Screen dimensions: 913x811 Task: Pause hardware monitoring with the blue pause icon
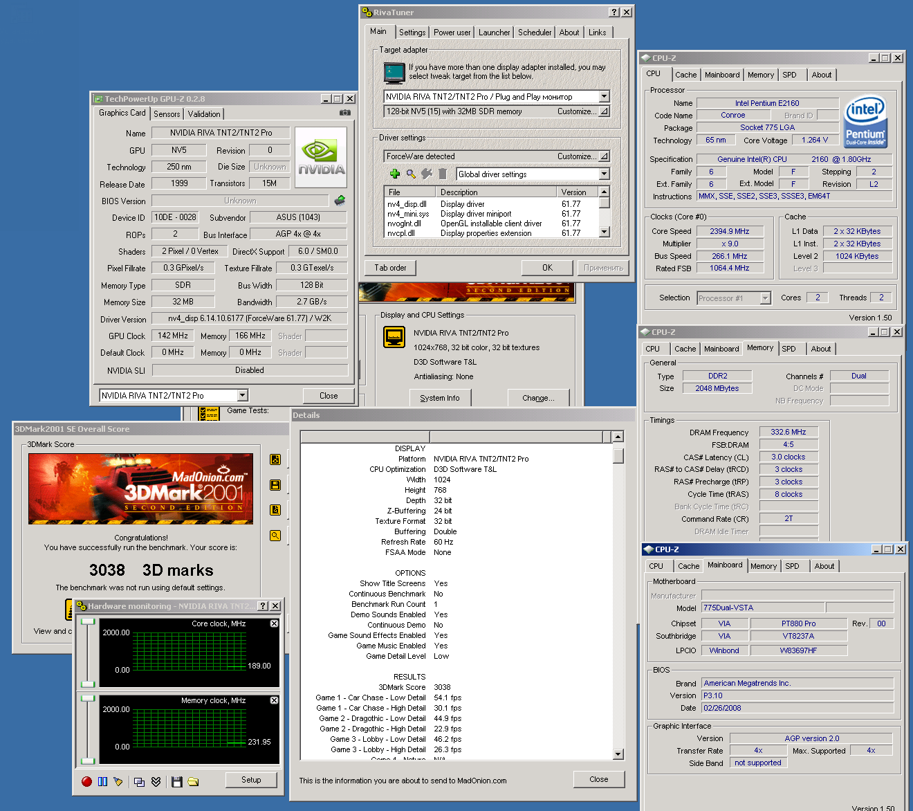(x=102, y=781)
